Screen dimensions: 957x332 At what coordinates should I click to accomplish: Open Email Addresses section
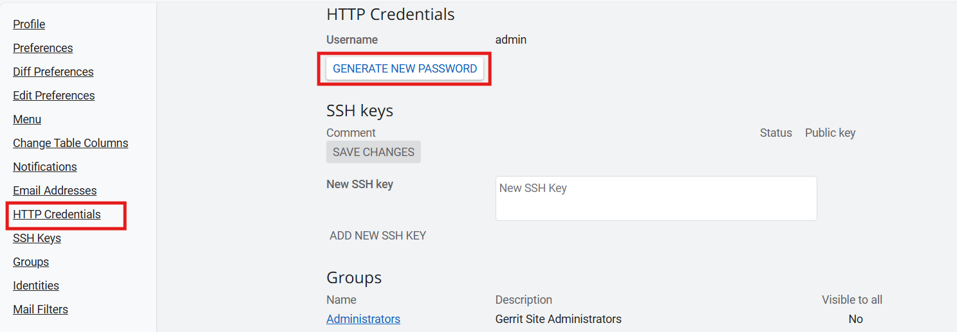pos(55,191)
